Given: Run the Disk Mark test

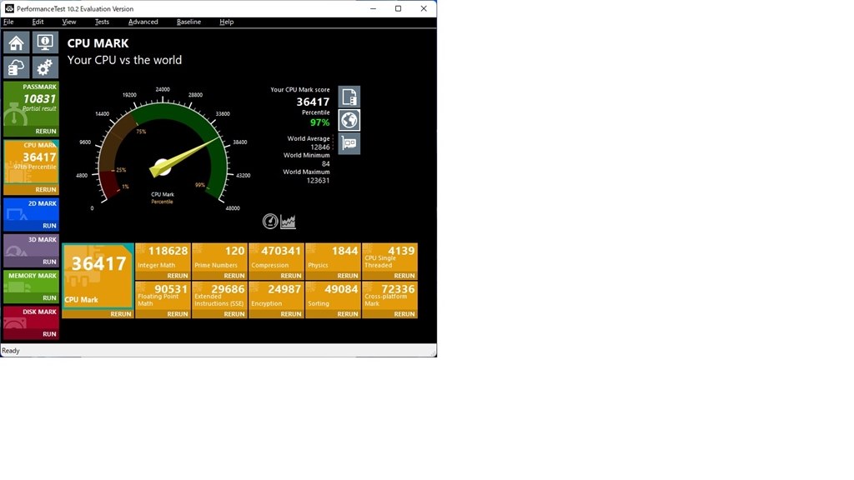Looking at the screenshot, I should (x=49, y=334).
